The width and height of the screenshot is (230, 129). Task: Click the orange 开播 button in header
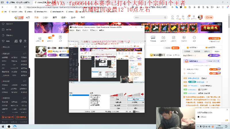[x=209, y=17]
